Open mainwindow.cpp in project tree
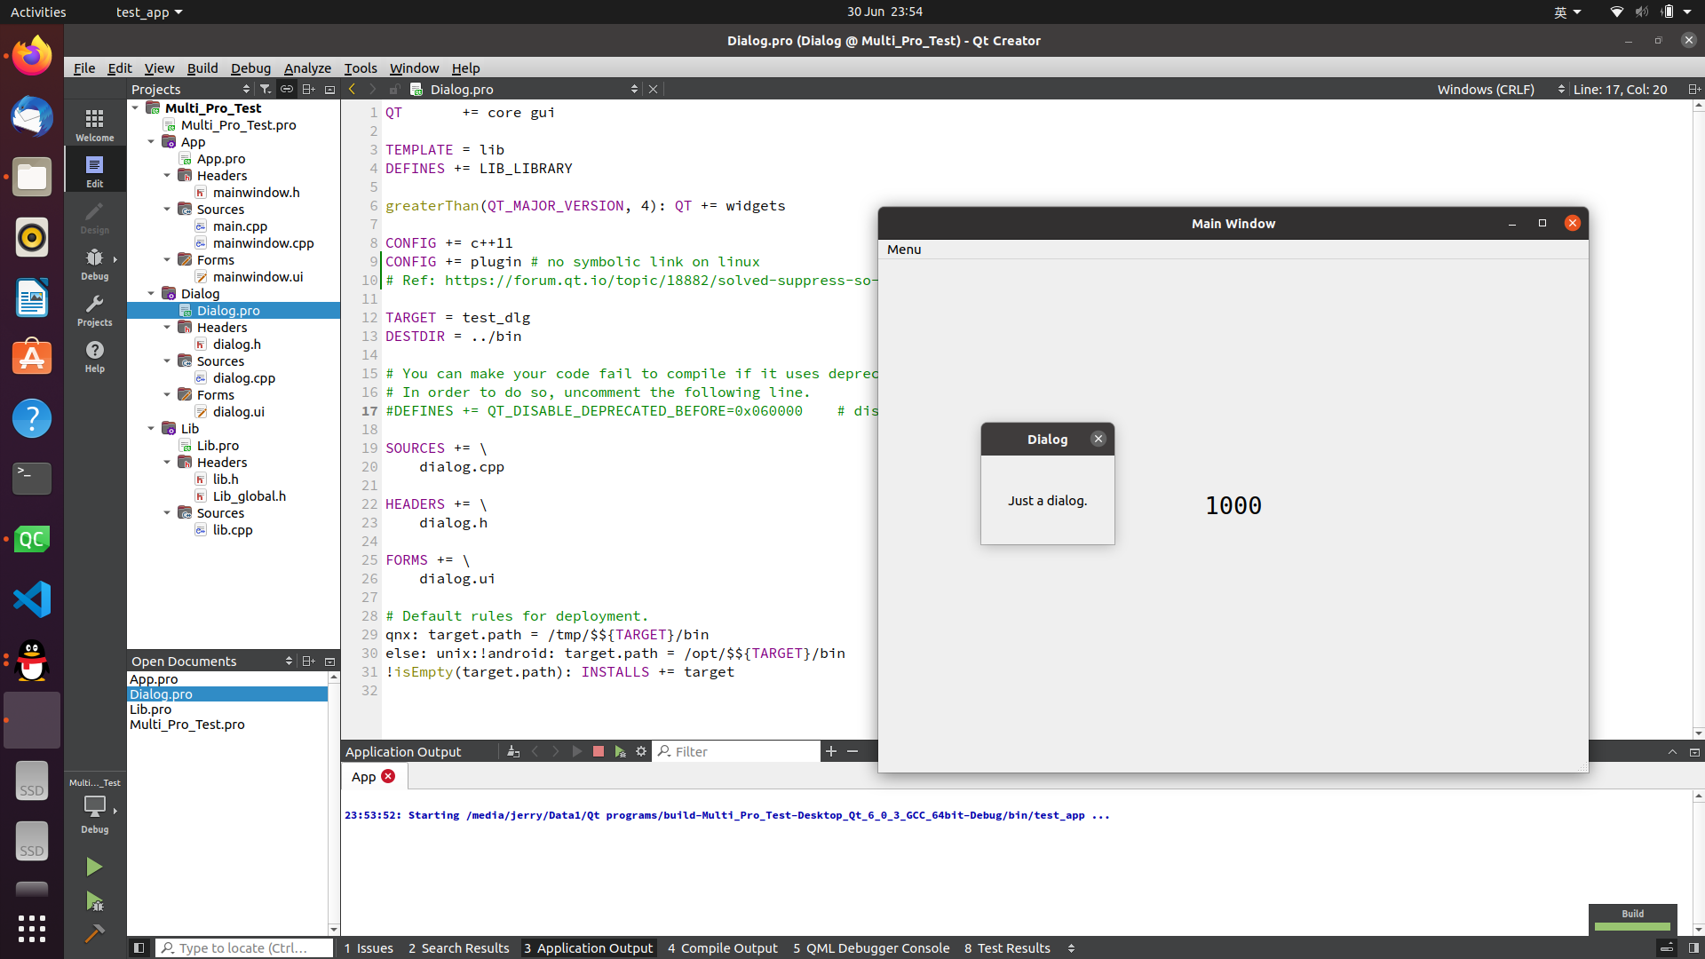Screen dimensions: 1705x959 coord(263,243)
